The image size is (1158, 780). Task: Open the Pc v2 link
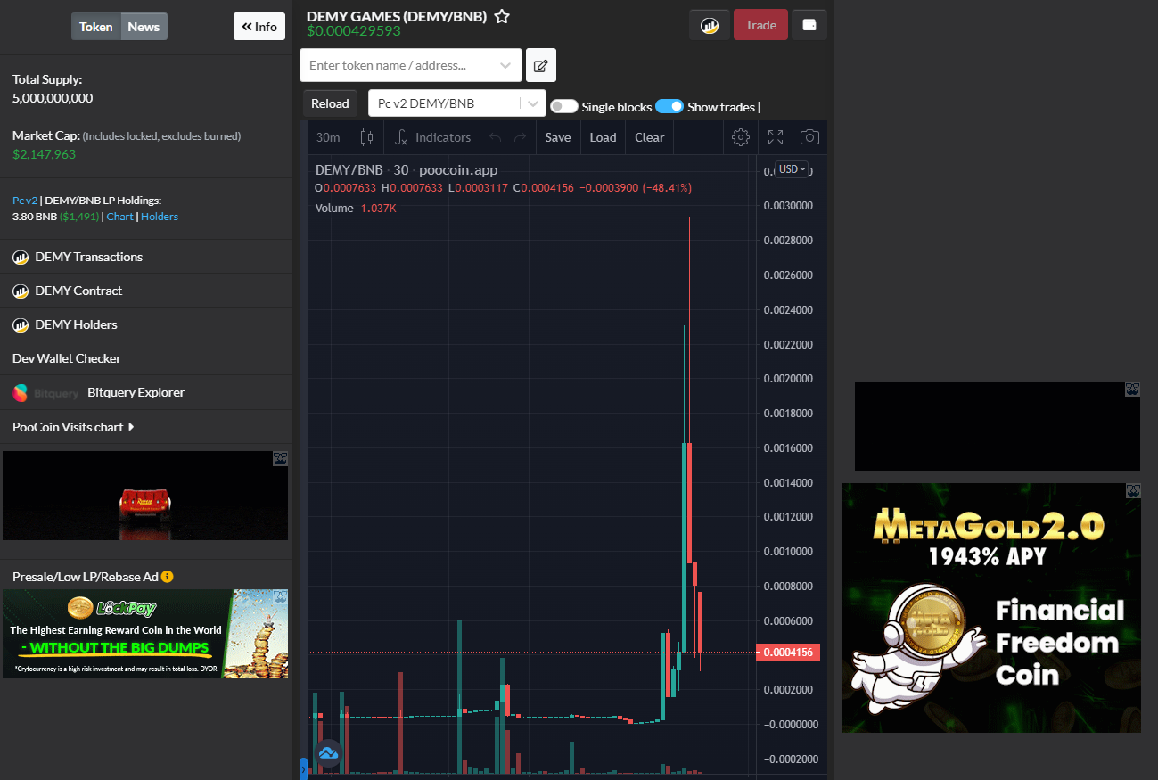click(x=25, y=201)
